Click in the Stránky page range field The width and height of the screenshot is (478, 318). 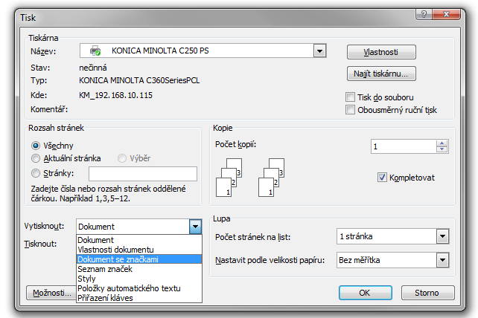pyautogui.click(x=142, y=174)
